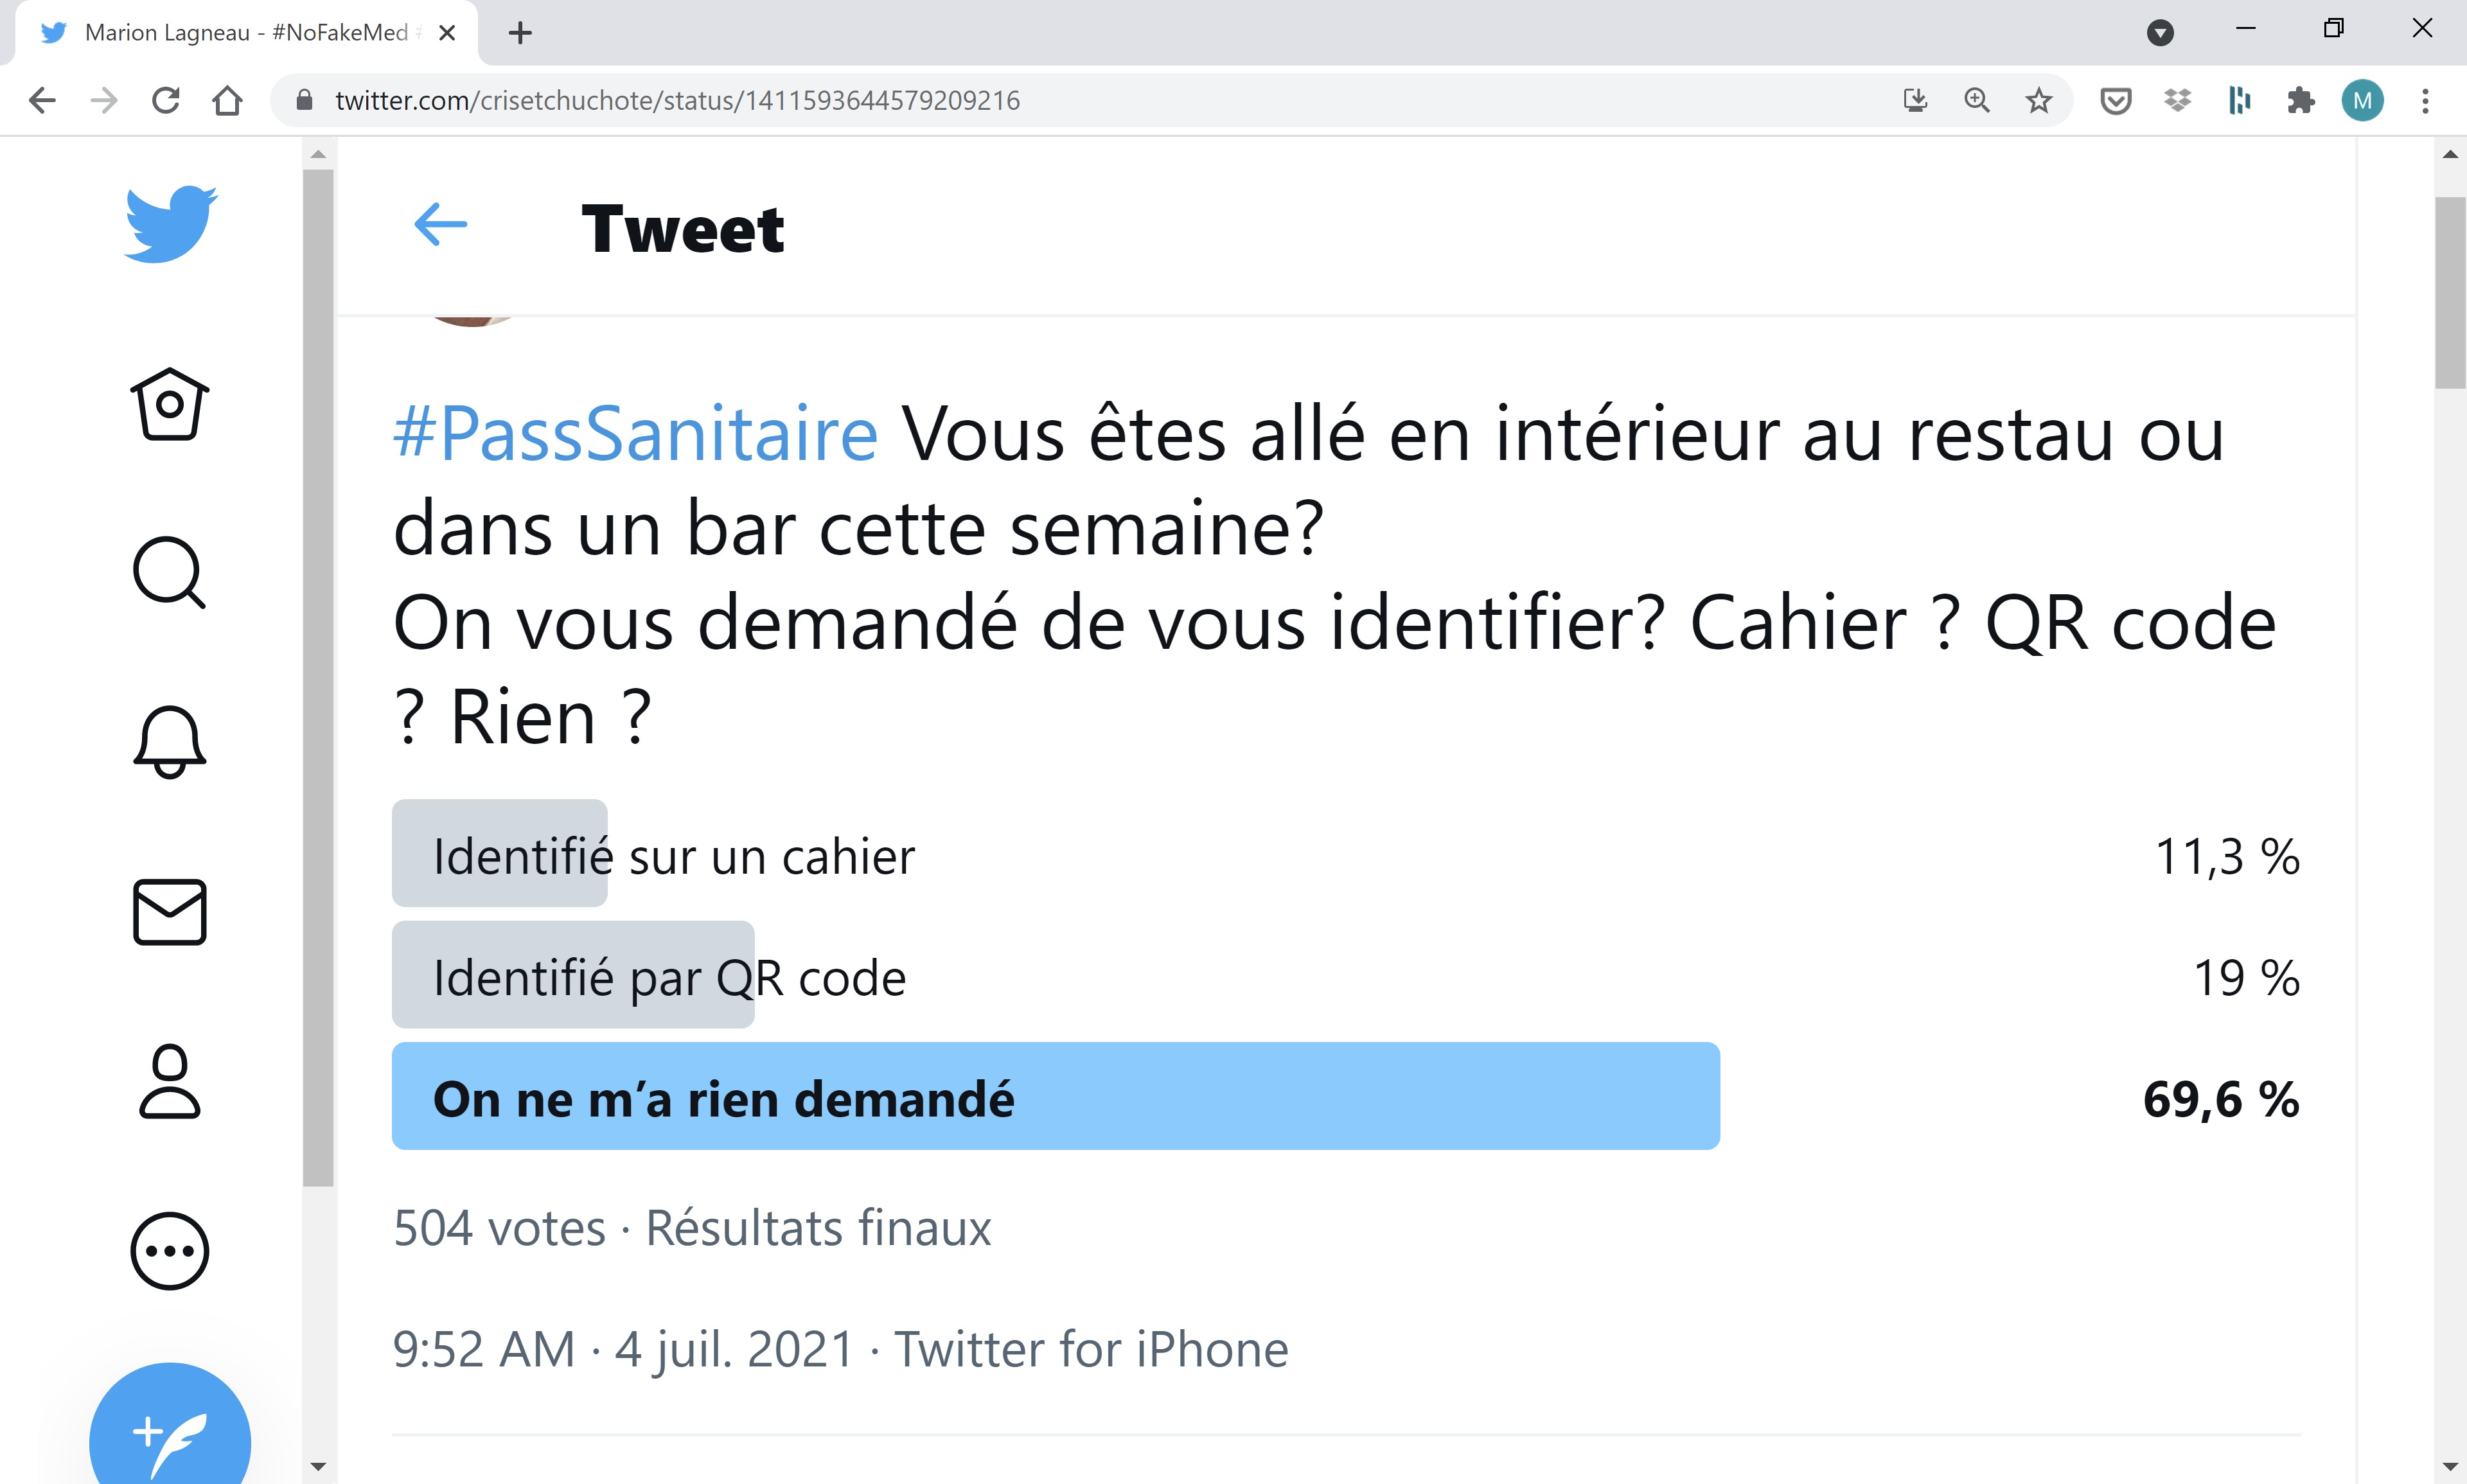The width and height of the screenshot is (2467, 1484).
Task: Reload the current page
Action: (x=166, y=101)
